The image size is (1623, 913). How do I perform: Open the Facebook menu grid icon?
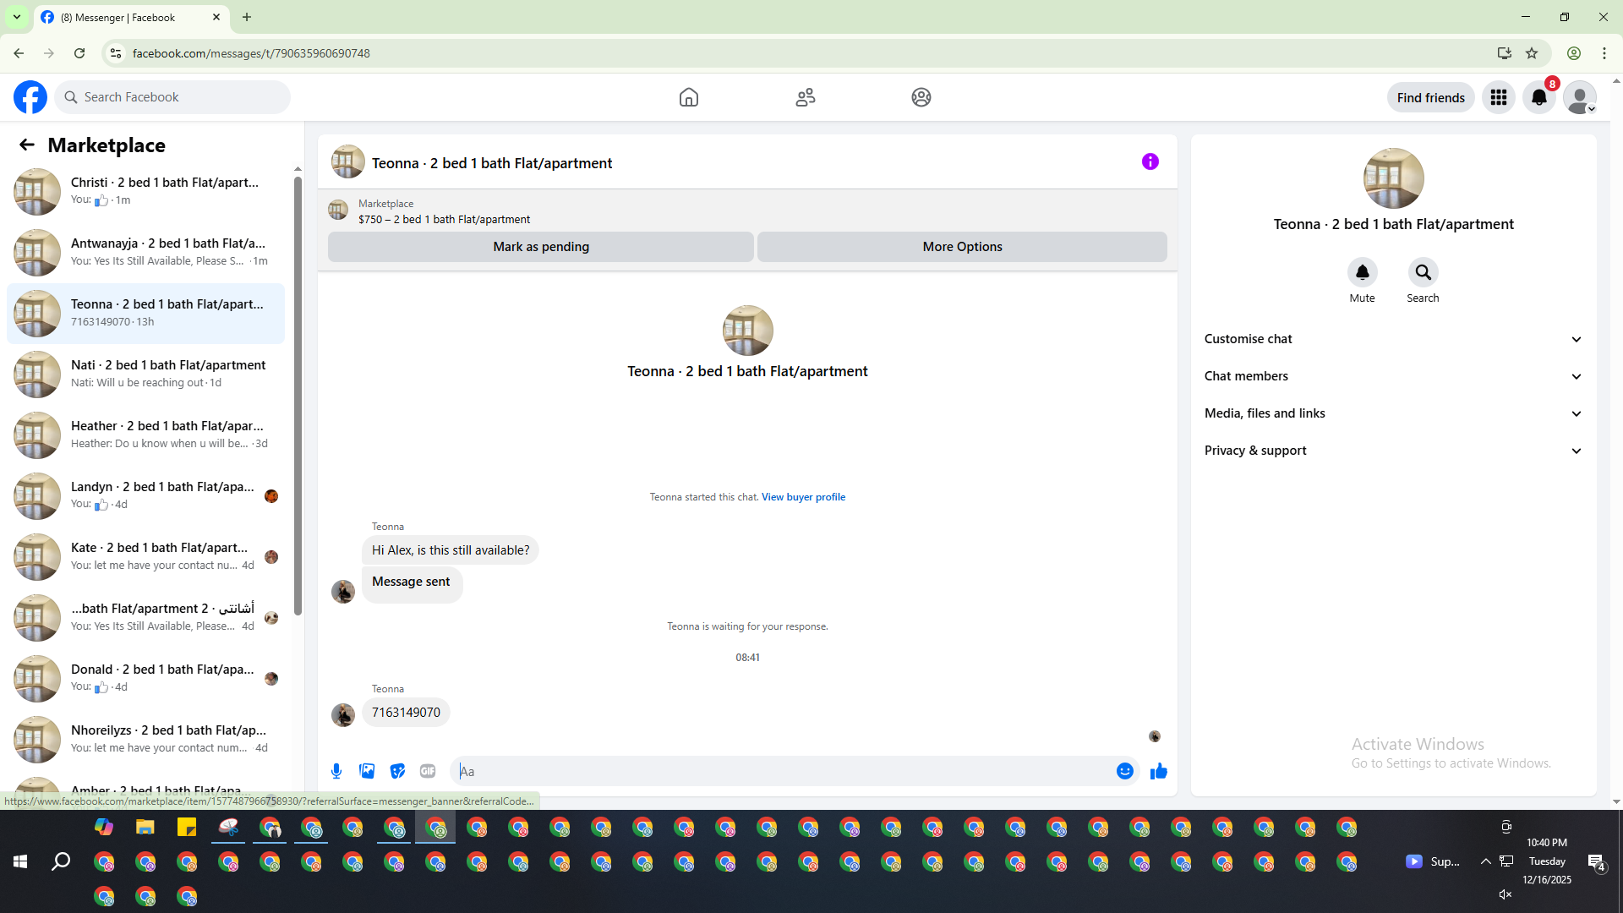click(1499, 97)
